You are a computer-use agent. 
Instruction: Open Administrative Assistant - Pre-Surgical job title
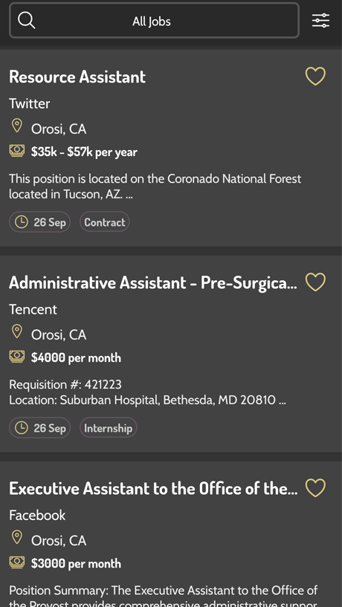(x=153, y=282)
